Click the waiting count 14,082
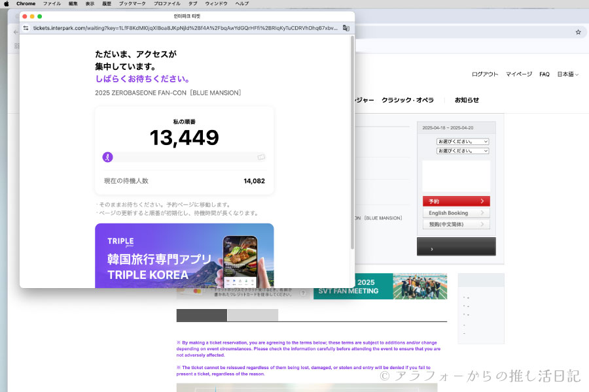 tap(255, 181)
